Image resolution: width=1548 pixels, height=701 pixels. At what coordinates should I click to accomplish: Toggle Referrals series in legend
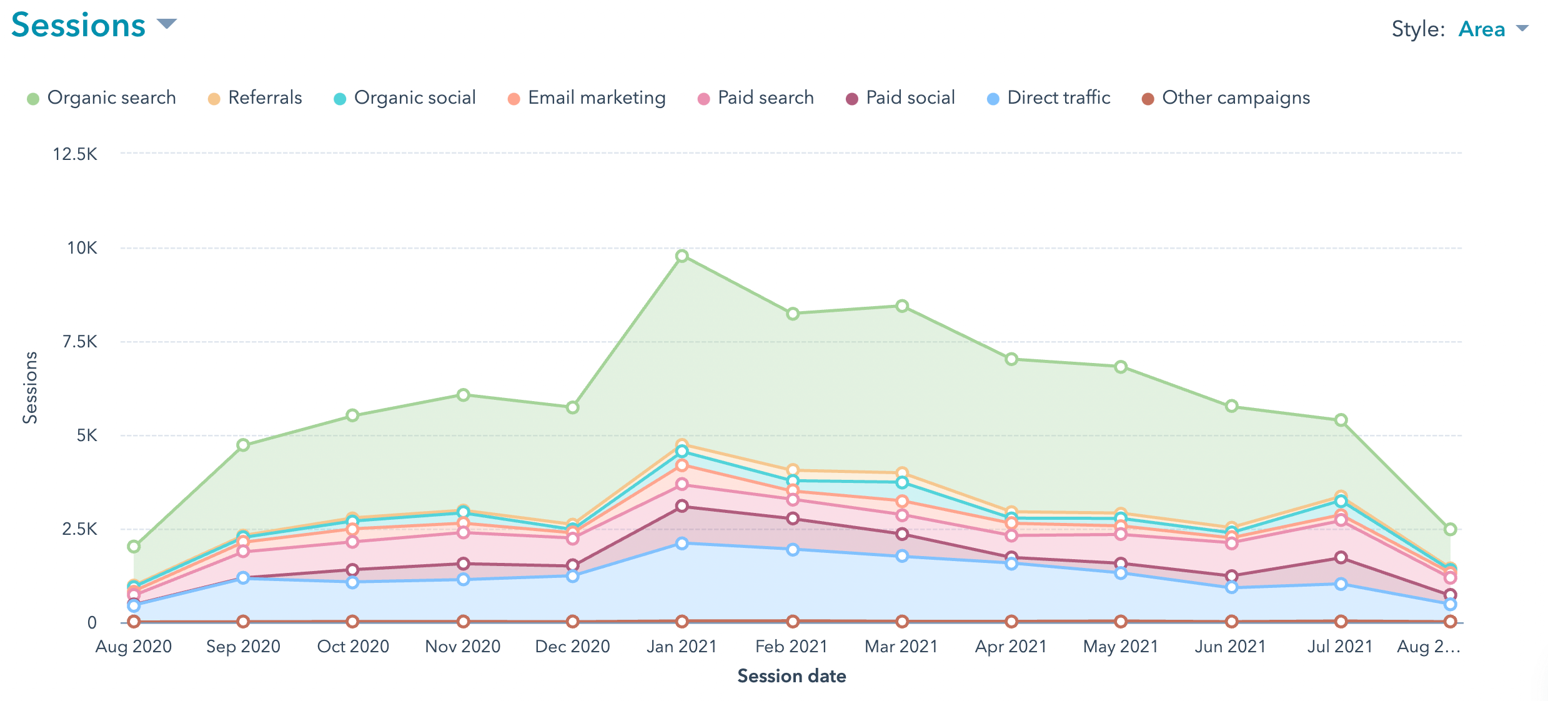[x=255, y=97]
